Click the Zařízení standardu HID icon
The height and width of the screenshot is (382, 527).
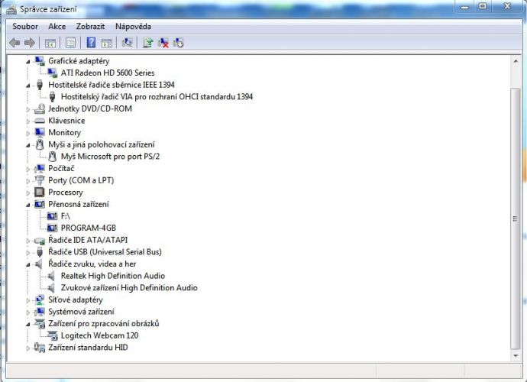click(40, 348)
